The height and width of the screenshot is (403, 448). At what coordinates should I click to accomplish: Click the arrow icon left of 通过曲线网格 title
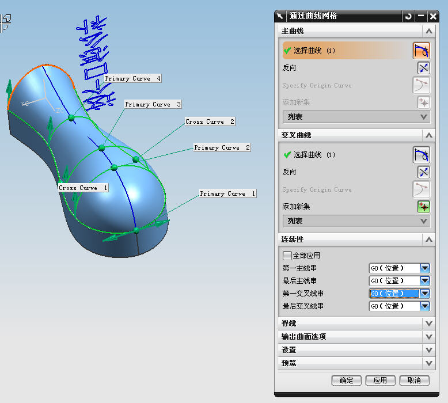coord(280,16)
